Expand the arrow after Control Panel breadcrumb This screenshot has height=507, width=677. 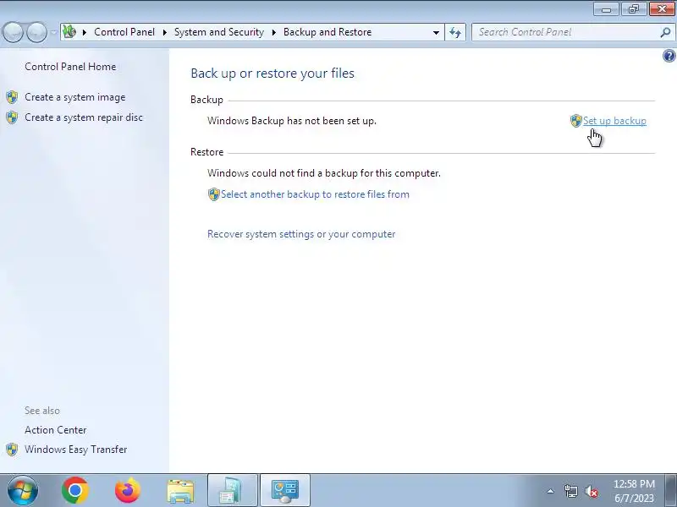(164, 32)
